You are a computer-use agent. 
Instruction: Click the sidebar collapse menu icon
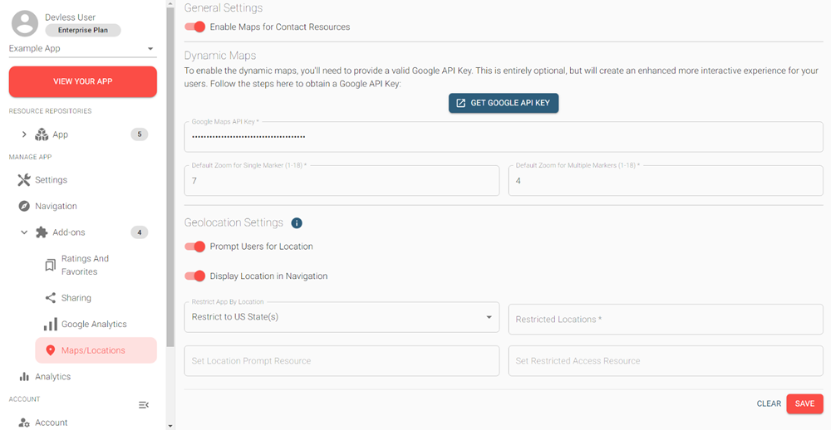tap(144, 405)
